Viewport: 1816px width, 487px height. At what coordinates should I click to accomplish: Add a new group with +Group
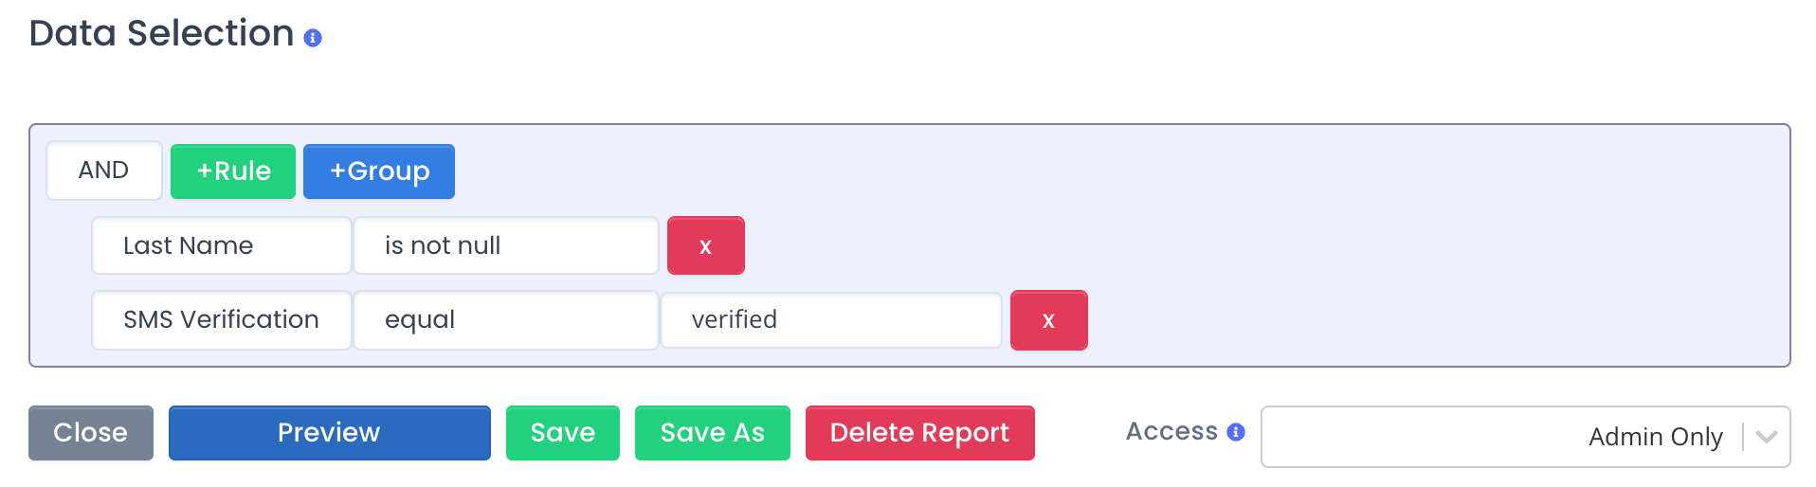click(379, 171)
